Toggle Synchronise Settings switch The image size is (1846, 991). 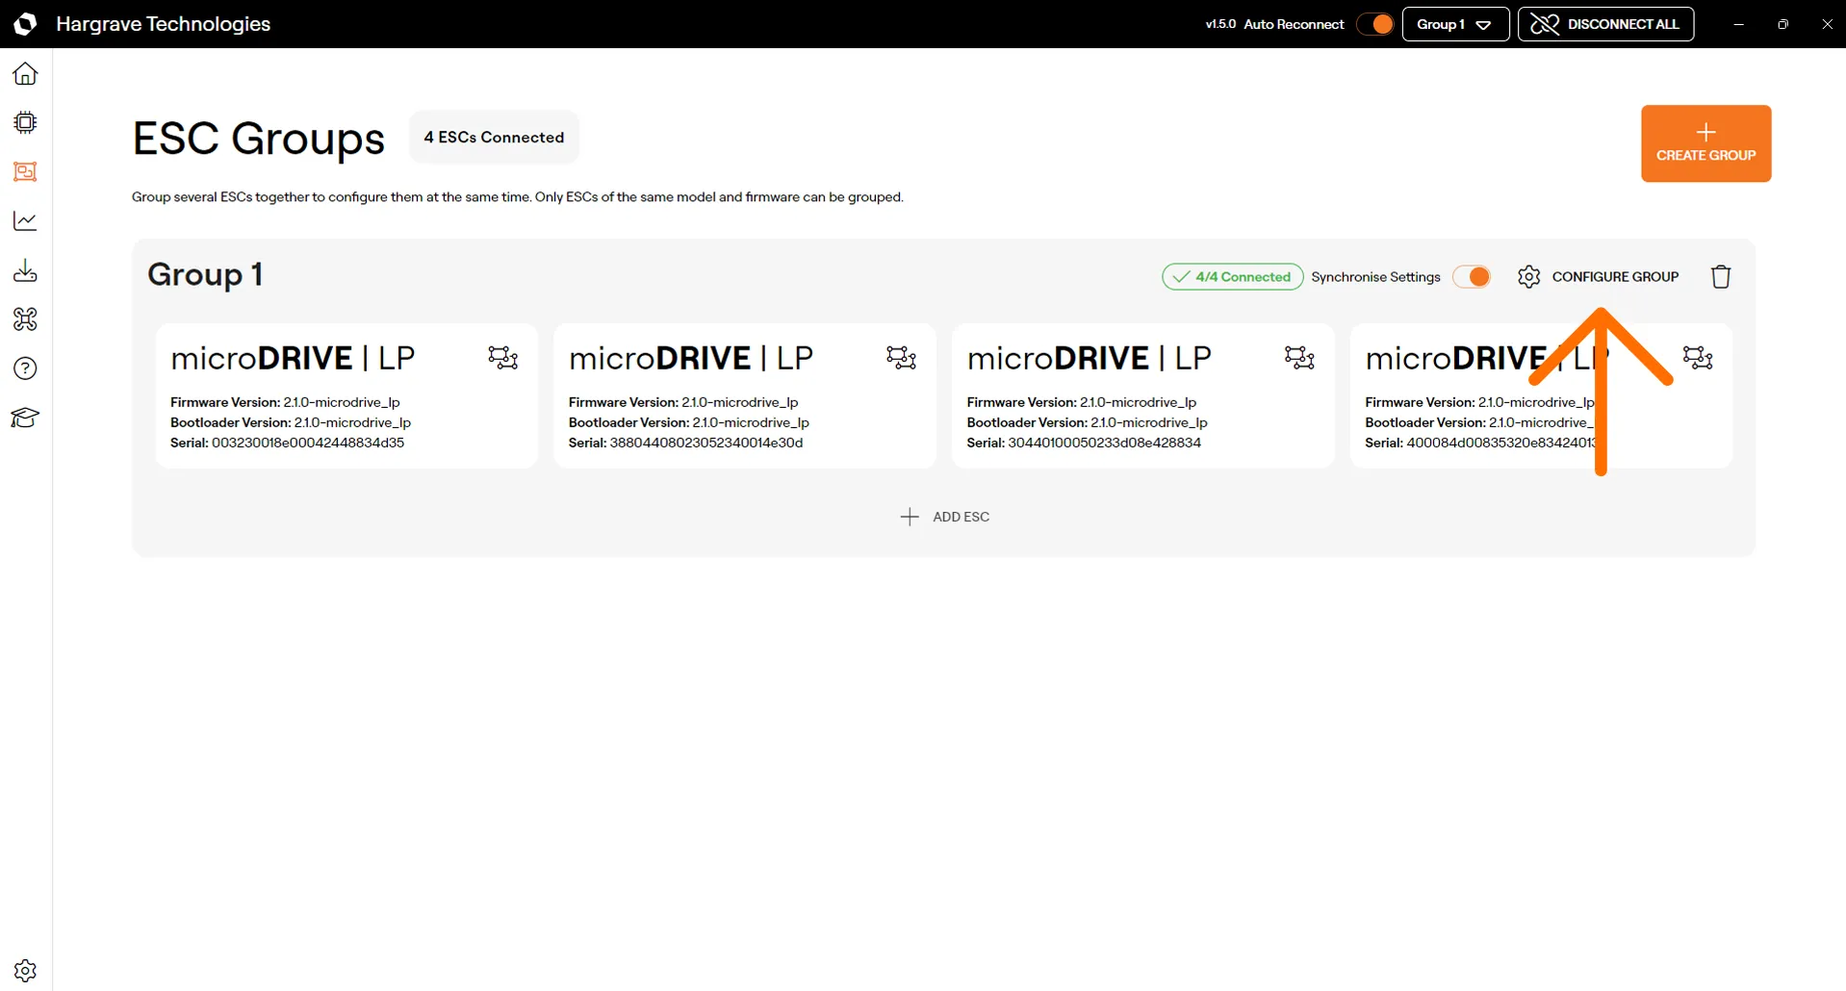[x=1472, y=277]
